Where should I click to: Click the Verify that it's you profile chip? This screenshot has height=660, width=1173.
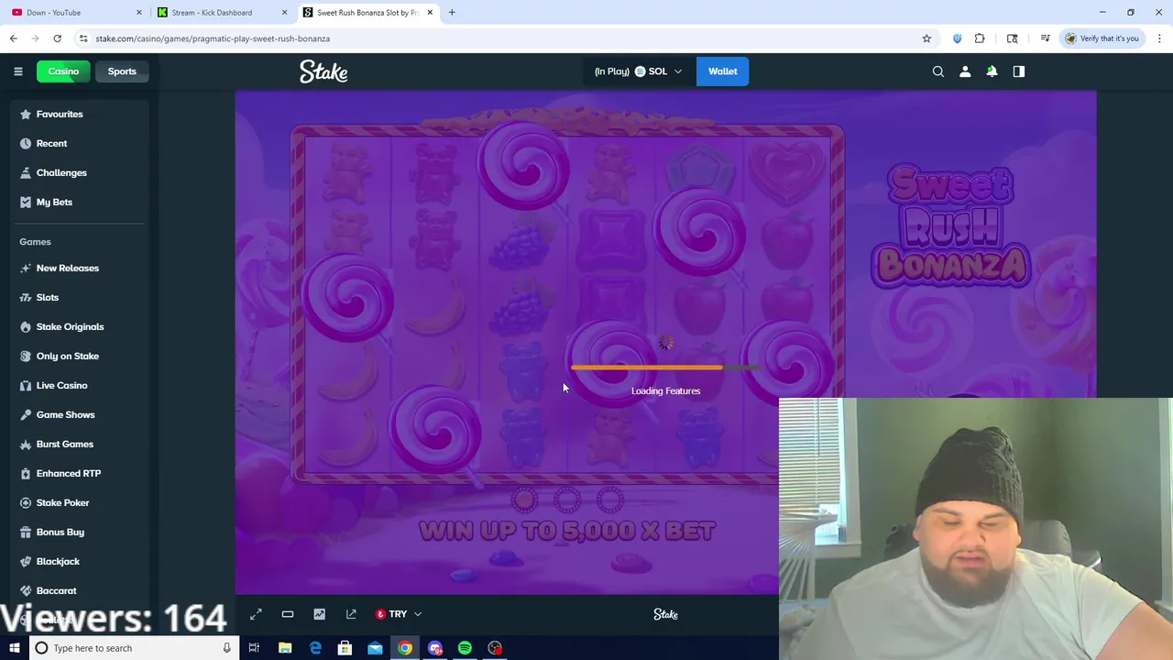[x=1102, y=38]
